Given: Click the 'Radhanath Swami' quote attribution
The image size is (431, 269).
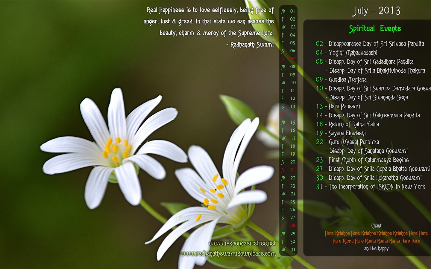Looking at the screenshot, I should (x=252, y=45).
